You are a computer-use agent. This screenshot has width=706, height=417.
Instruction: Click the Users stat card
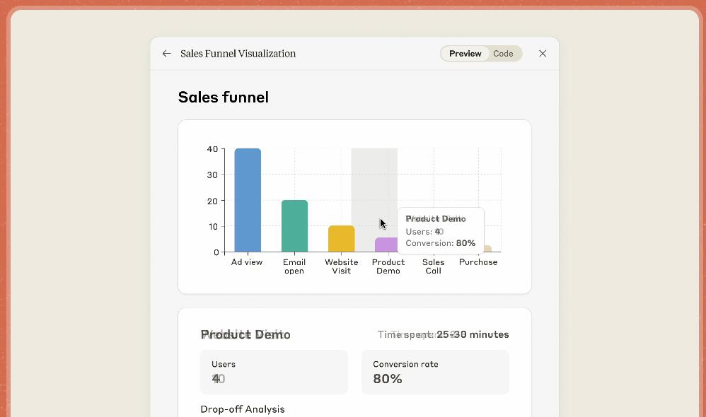(274, 372)
